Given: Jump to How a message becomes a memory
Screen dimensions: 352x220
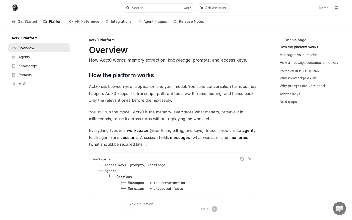Looking at the screenshot, I should (309, 63).
